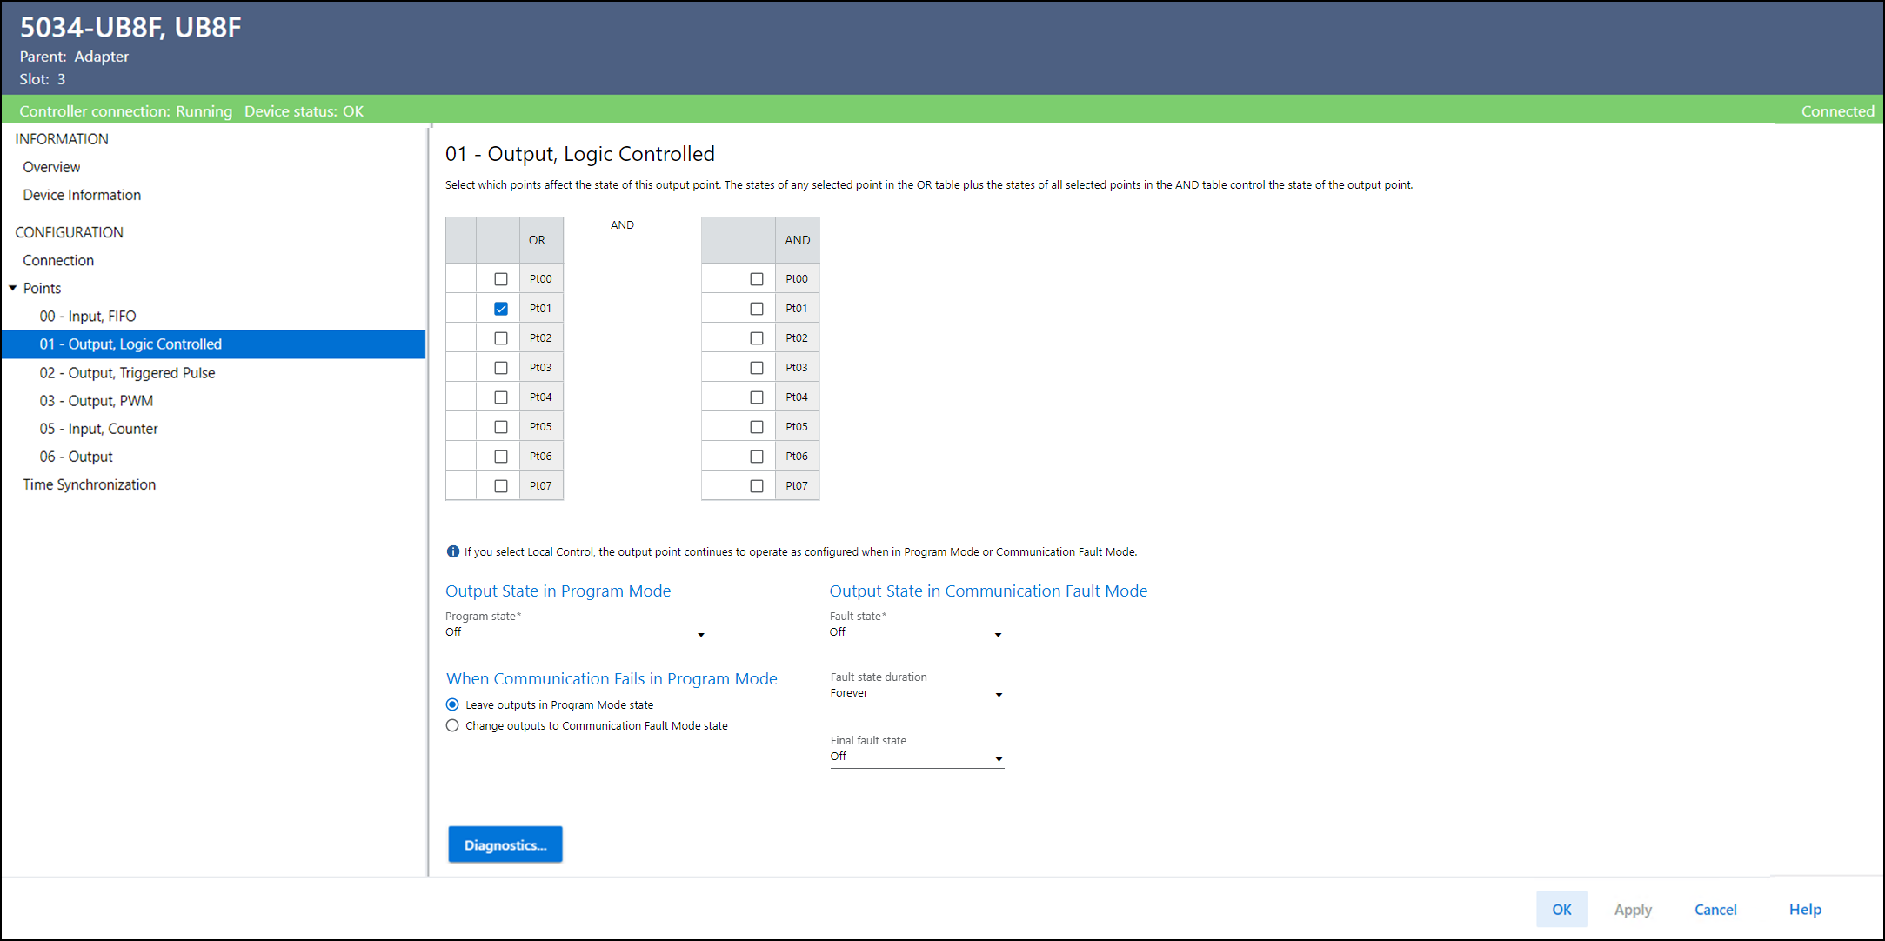The width and height of the screenshot is (1885, 941).
Task: Click the Help link
Action: coord(1804,909)
